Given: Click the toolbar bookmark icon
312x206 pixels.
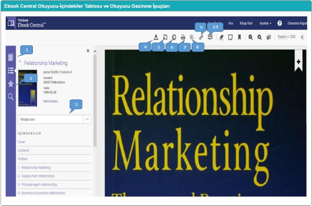Looking at the screenshot, I should pos(239,37).
